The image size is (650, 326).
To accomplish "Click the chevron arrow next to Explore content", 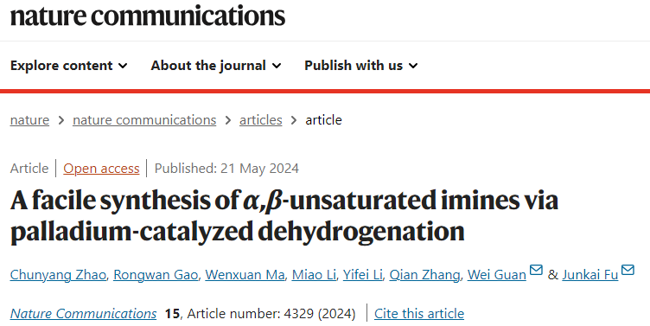I will click(x=123, y=66).
